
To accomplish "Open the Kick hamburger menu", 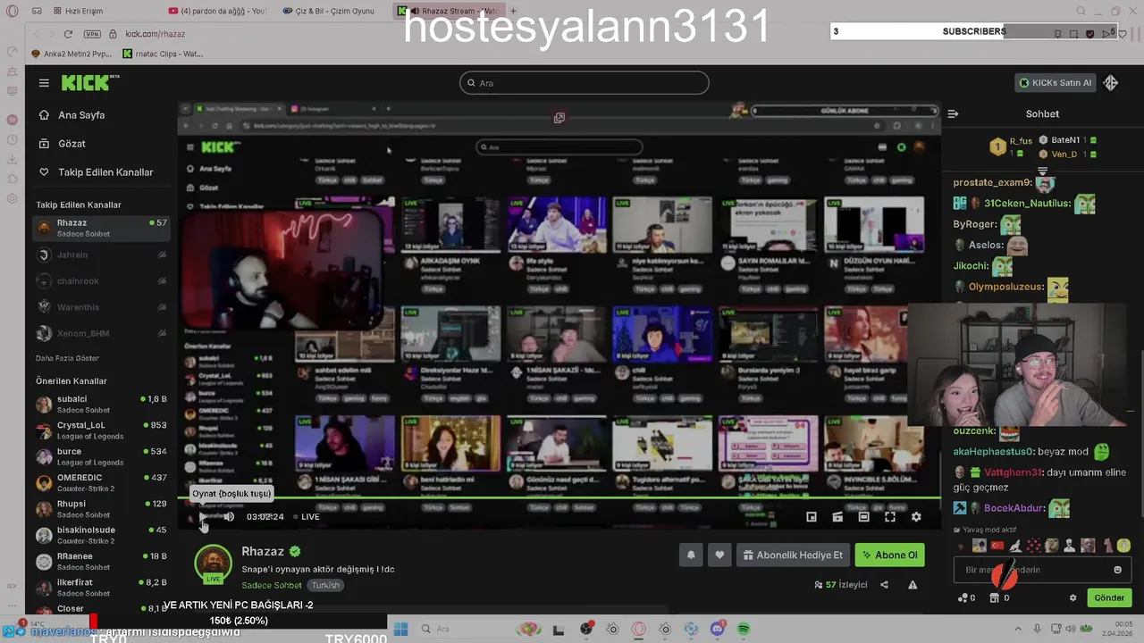I will click(44, 83).
